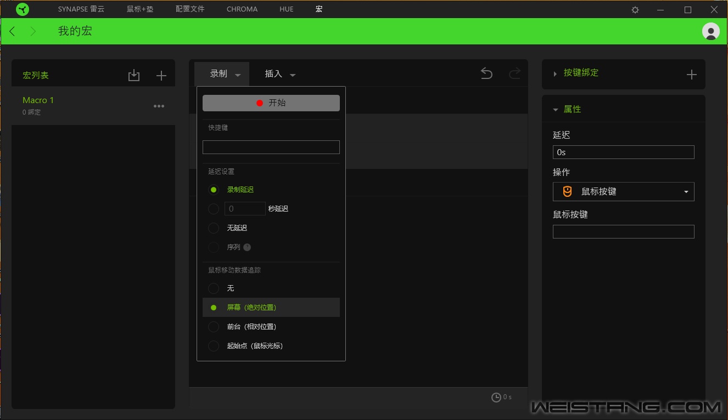Screen dimensions: 728x420
Task: Click the 我的宏 page title
Action: [x=75, y=31]
